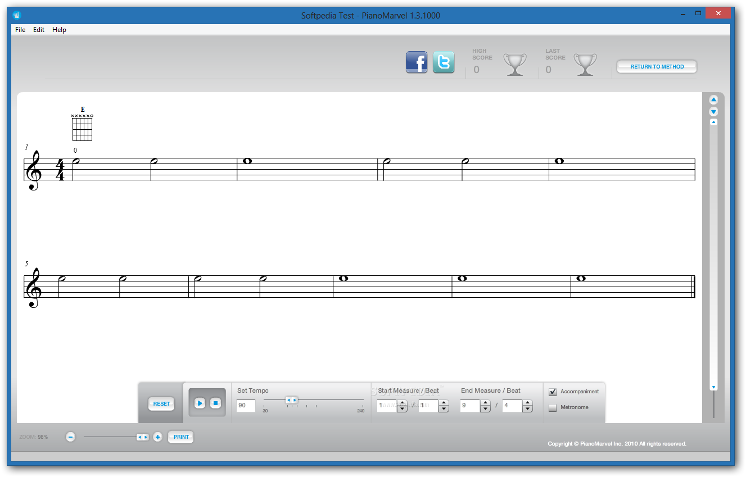Click the Set Tempo slider handle
The width and height of the screenshot is (746, 477).
291,400
